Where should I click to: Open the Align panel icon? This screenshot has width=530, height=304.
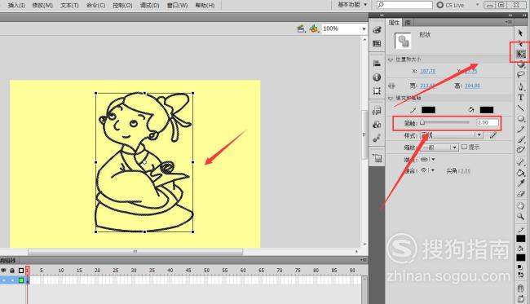[377, 64]
